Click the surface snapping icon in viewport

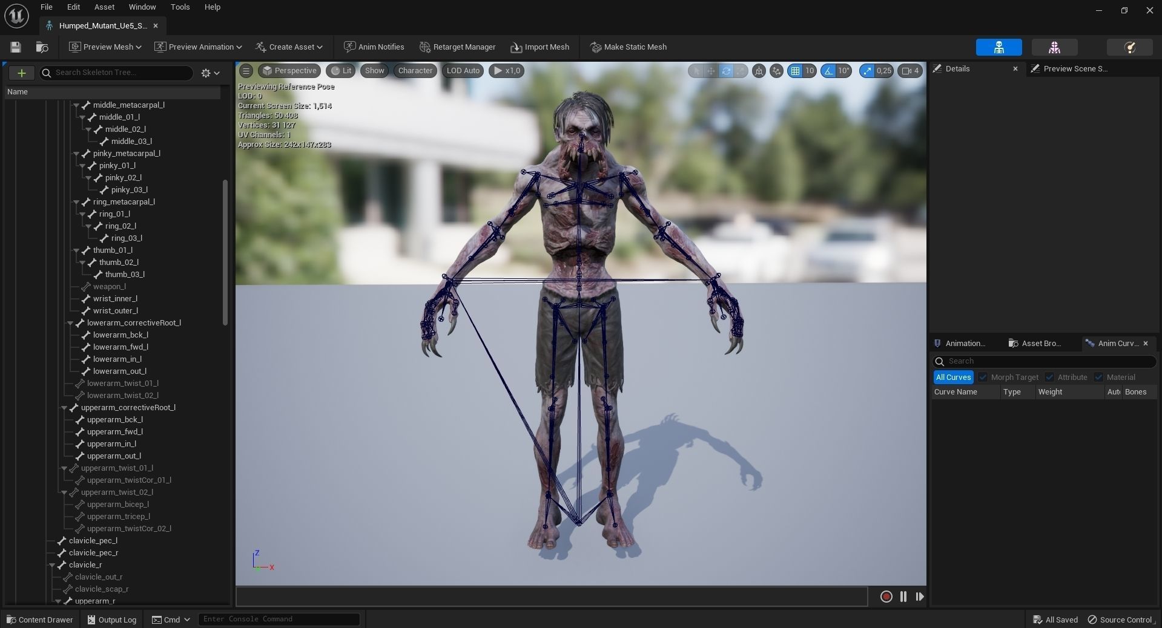coord(776,71)
